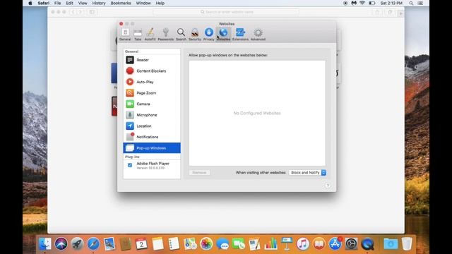Open Calendar from the Dock

(141, 244)
